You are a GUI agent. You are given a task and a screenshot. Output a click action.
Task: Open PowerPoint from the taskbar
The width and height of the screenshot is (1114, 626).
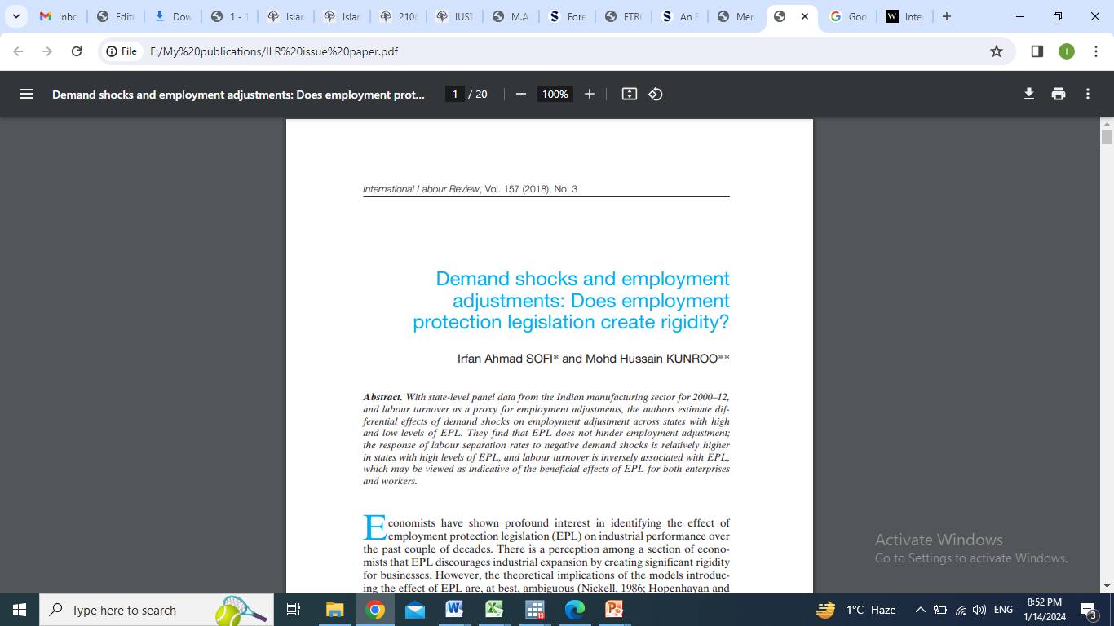click(614, 610)
